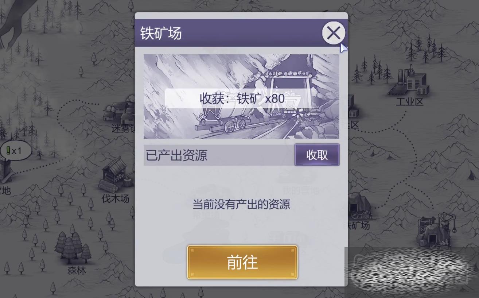This screenshot has height=298, width=479.
Task: Click the 工业区 map label
Action: pyautogui.click(x=410, y=102)
